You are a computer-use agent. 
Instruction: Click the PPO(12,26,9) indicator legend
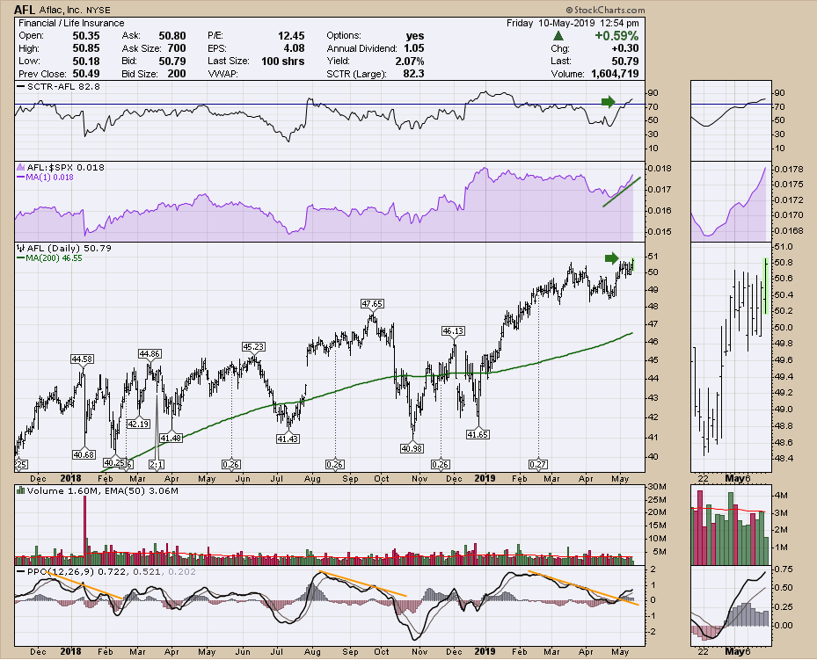[106, 571]
